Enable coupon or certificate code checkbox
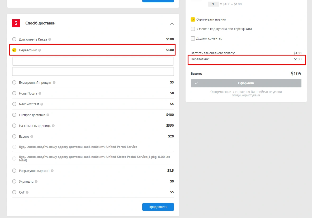312x218 pixels. (193, 29)
